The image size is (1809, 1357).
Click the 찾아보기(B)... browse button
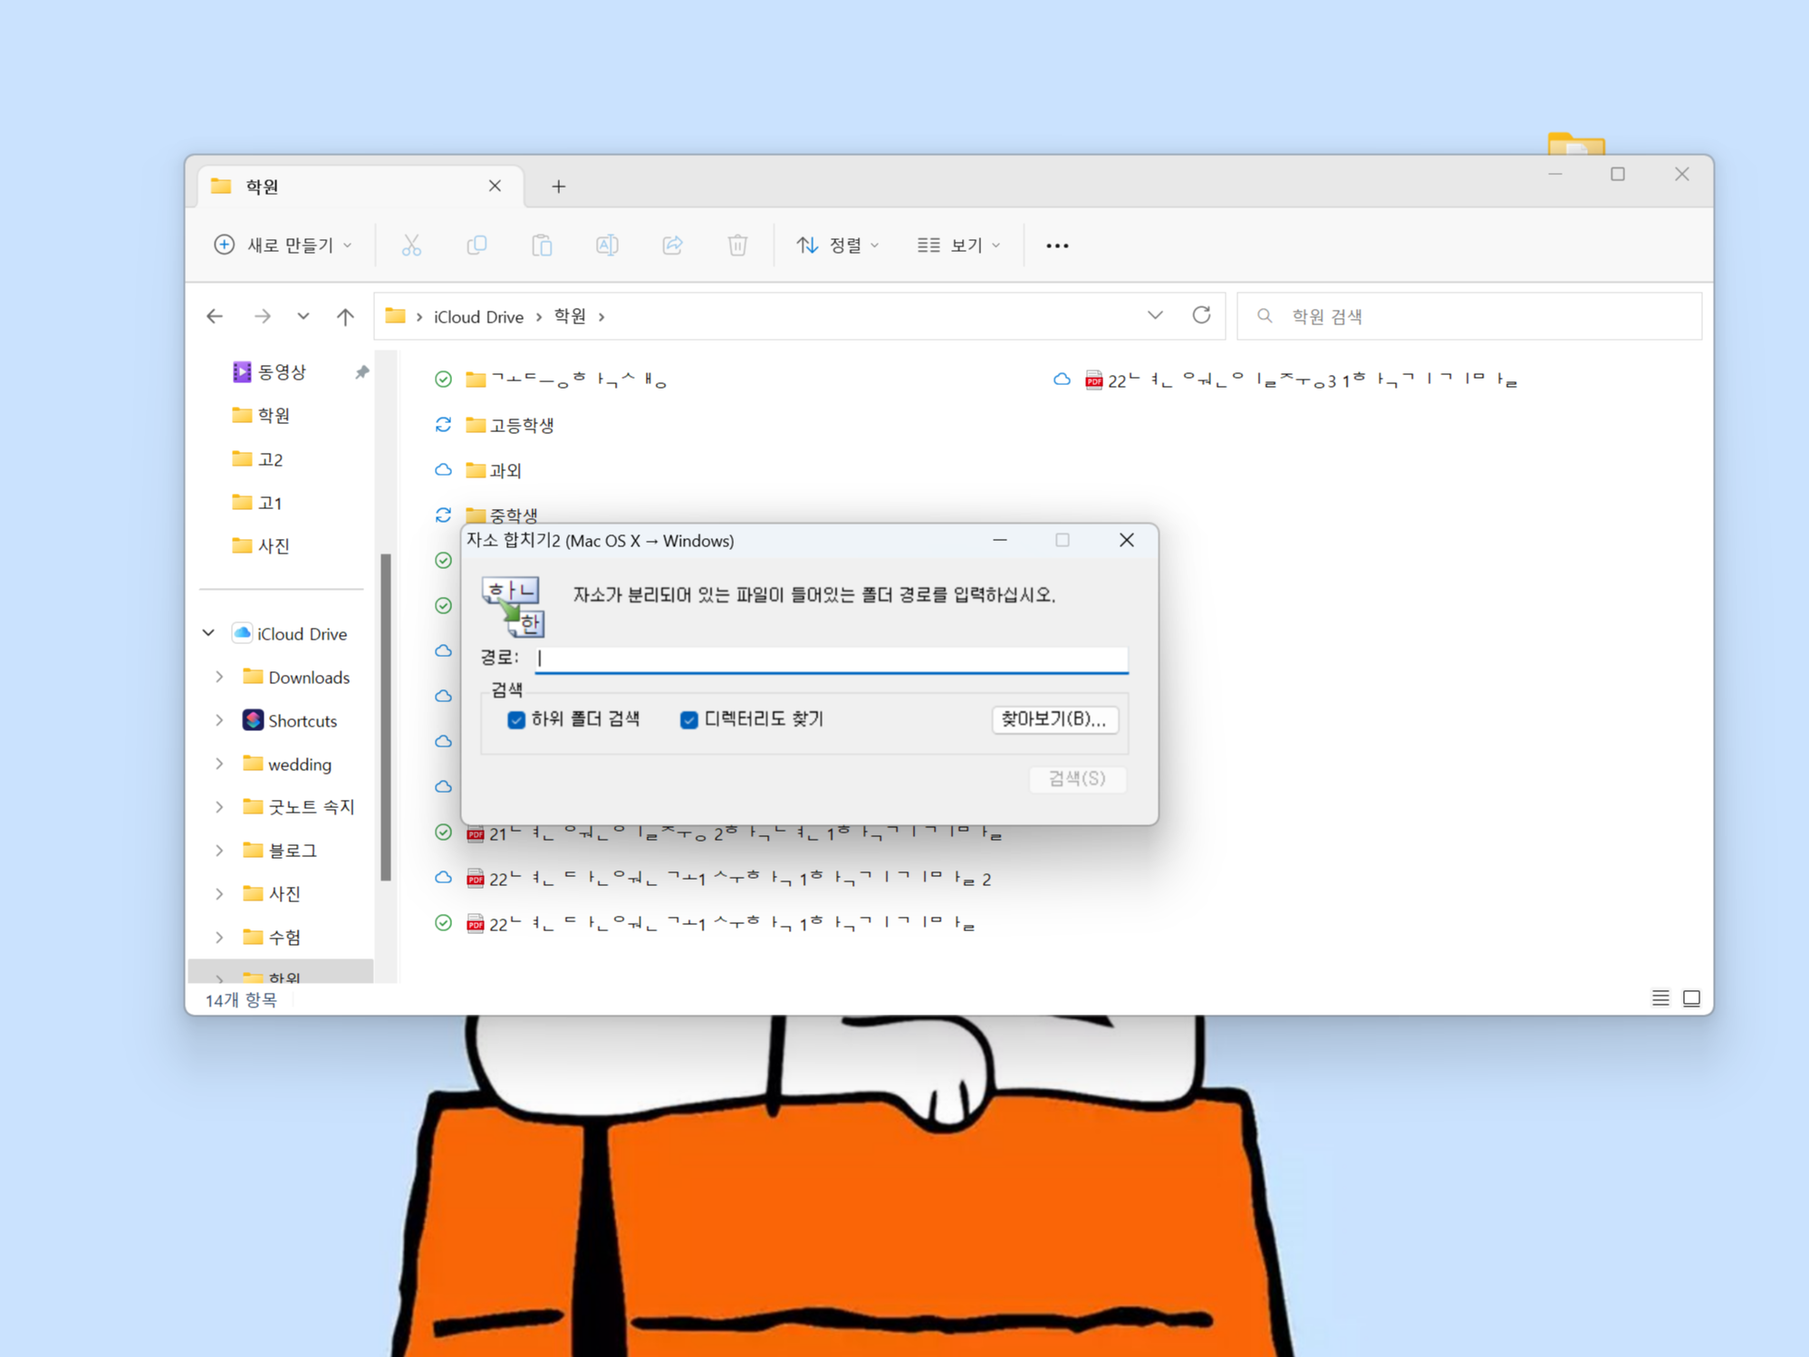pyautogui.click(x=1054, y=719)
